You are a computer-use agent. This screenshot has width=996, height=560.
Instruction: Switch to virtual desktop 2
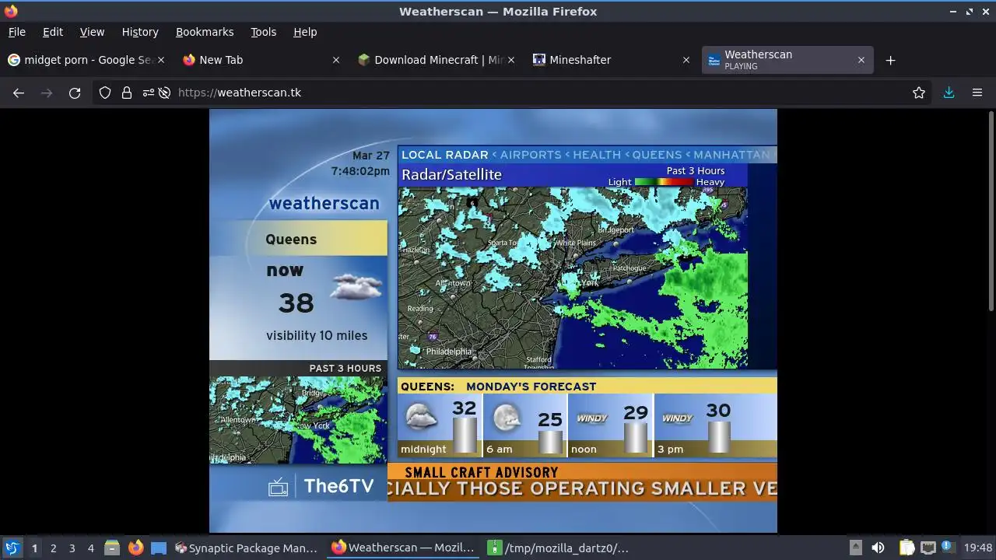(x=53, y=548)
